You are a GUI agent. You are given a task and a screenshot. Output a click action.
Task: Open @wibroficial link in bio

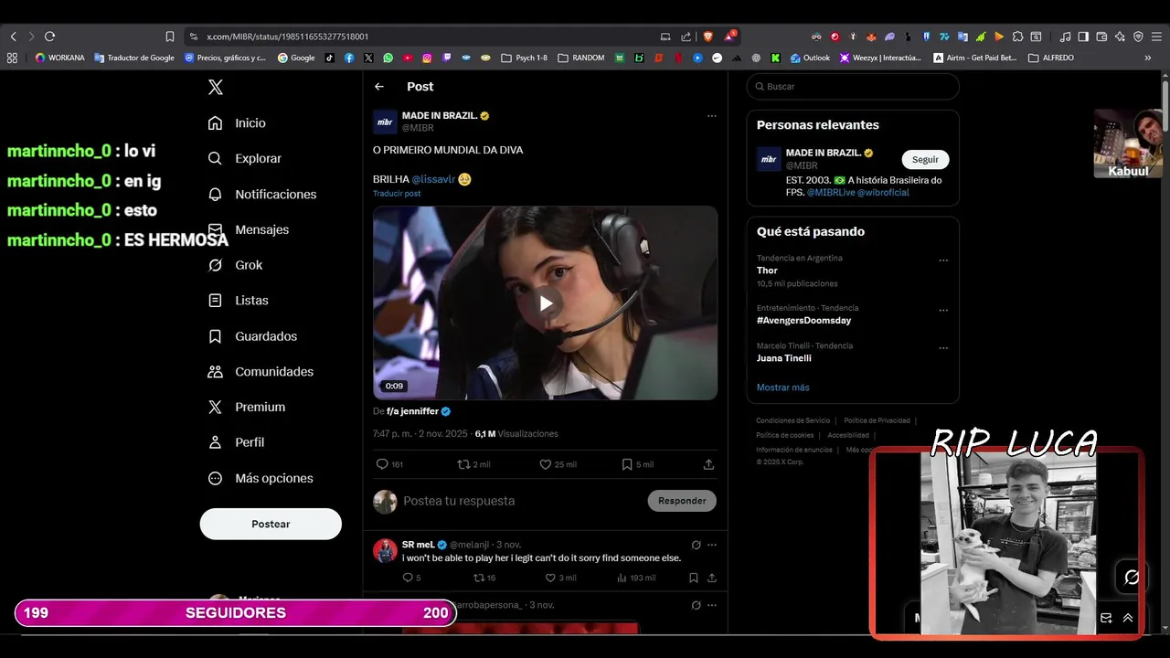pyautogui.click(x=883, y=193)
